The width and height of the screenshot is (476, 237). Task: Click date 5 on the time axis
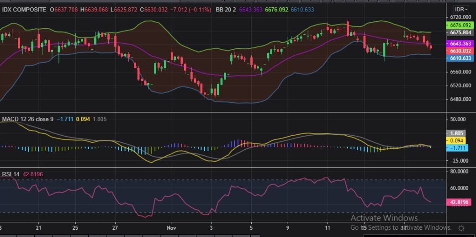pos(251,227)
